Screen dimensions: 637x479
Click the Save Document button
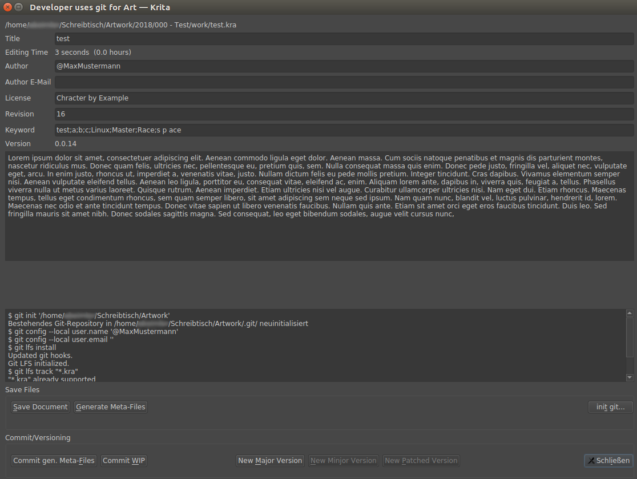pyautogui.click(x=40, y=406)
